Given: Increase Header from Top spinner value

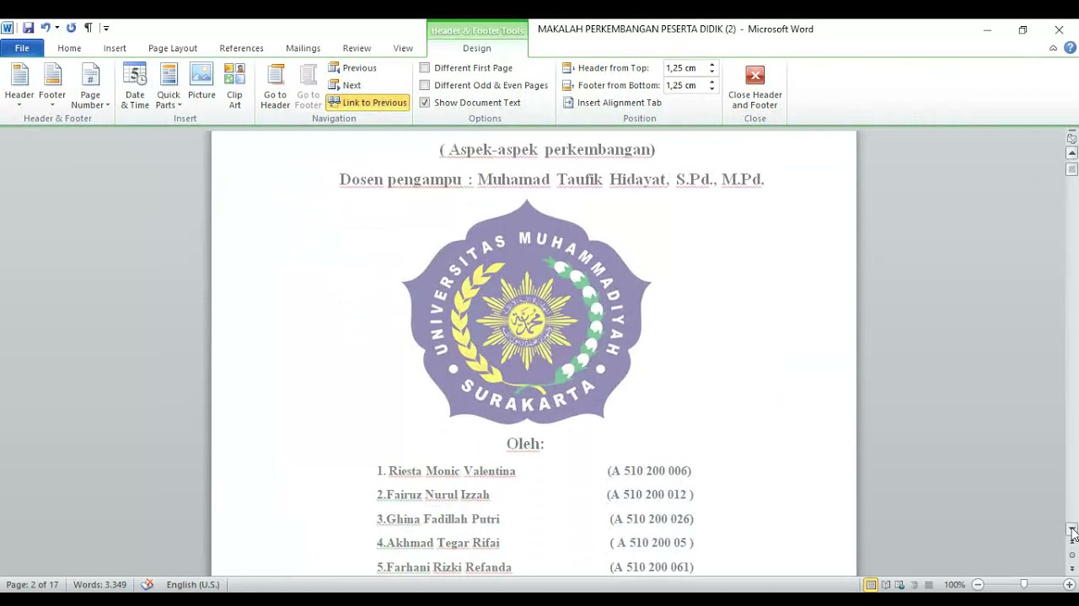Looking at the screenshot, I should click(x=711, y=65).
